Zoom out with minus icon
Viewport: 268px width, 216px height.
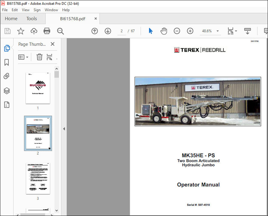[x=177, y=31]
